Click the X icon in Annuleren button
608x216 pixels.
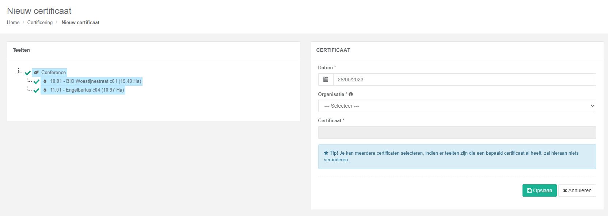[x=565, y=190]
